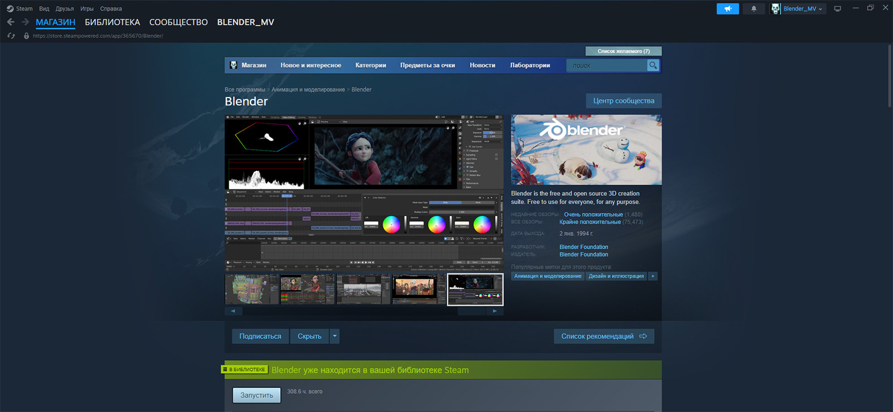Screen dimensions: 893x412
Task: Open the BLENDER_MV profile tab
Action: (246, 22)
